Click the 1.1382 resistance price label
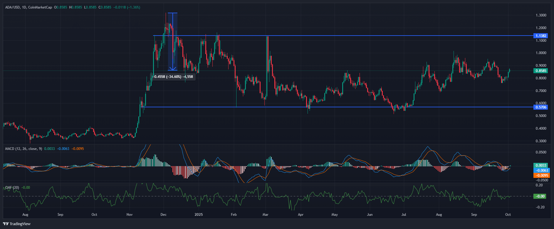 click(x=541, y=36)
